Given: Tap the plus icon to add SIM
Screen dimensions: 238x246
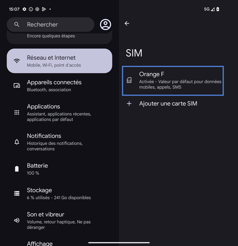Looking at the screenshot, I should [129, 104].
